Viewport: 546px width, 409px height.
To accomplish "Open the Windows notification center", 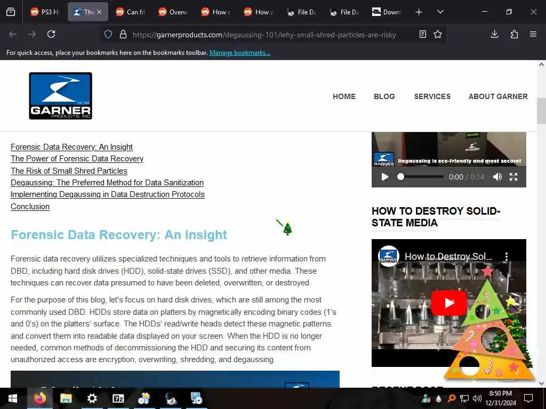I will pyautogui.click(x=528, y=398).
